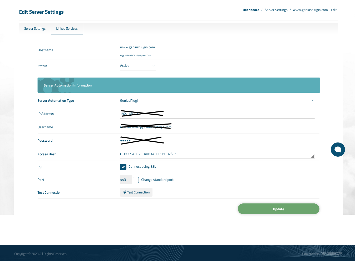Image resolution: width=355 pixels, height=261 pixels.
Task: Click the Server Automation Information header
Action: [x=179, y=85]
